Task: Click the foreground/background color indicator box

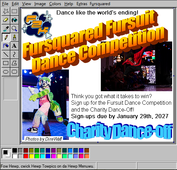Action: point(7,153)
